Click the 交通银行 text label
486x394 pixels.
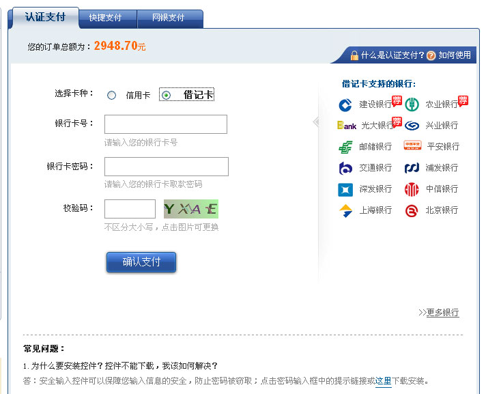point(375,168)
